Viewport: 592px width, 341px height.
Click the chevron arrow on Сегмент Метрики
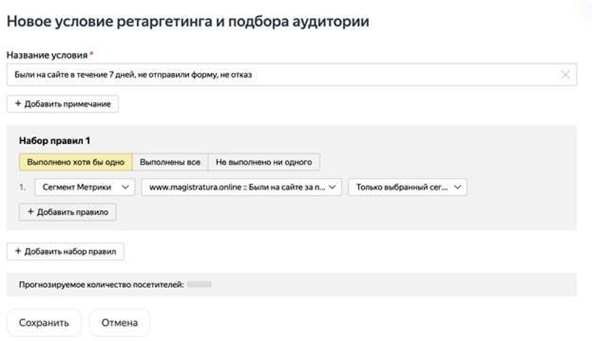tap(126, 188)
